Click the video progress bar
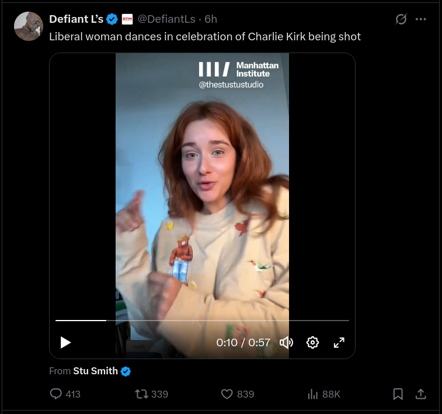This screenshot has width=442, height=414. (x=202, y=321)
